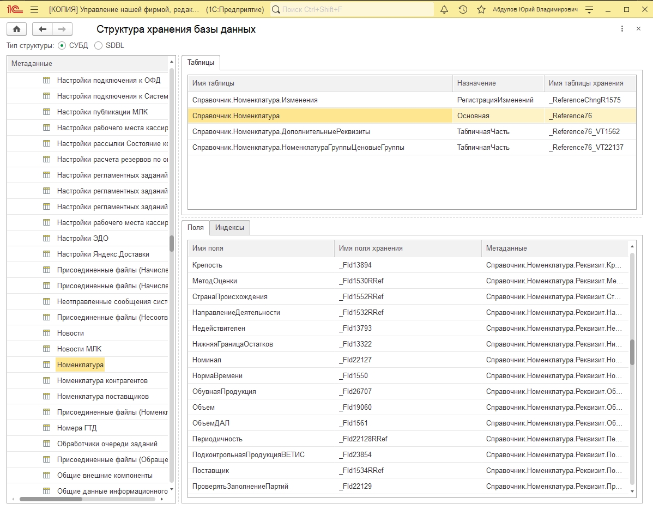Screen dimensions: 653x510
Task: Click table icon for Общие внешние компоненты
Action: [x=47, y=476]
